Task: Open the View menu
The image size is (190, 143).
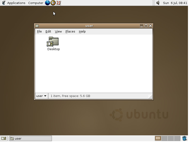Action: [x=58, y=31]
